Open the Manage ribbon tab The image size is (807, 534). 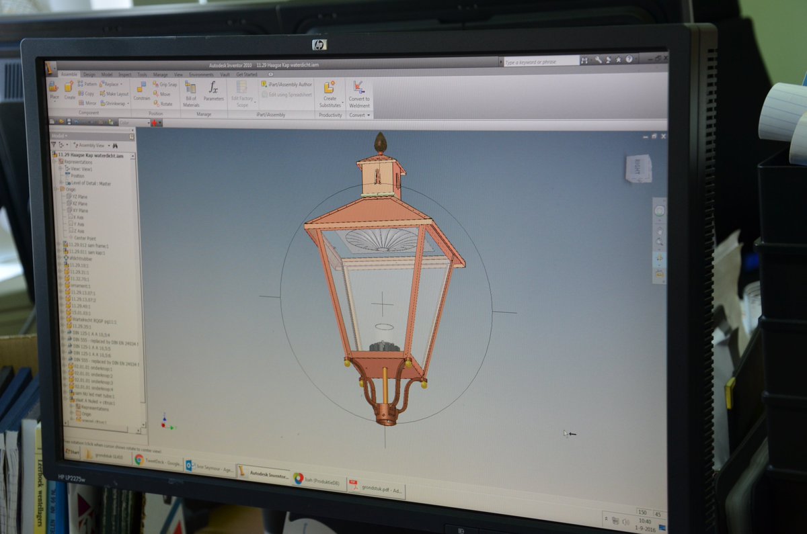coord(161,75)
